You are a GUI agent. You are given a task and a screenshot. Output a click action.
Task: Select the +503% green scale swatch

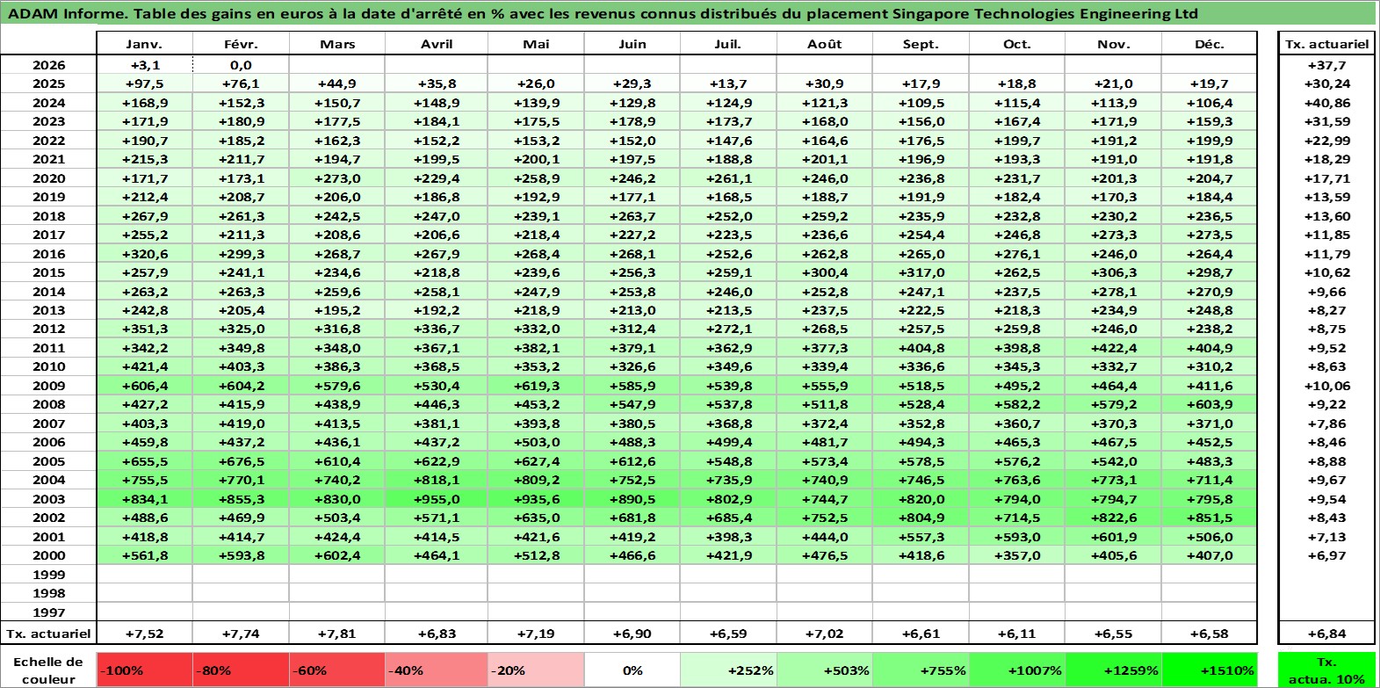pyautogui.click(x=824, y=670)
